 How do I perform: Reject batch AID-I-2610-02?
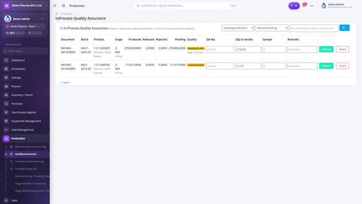342,66
